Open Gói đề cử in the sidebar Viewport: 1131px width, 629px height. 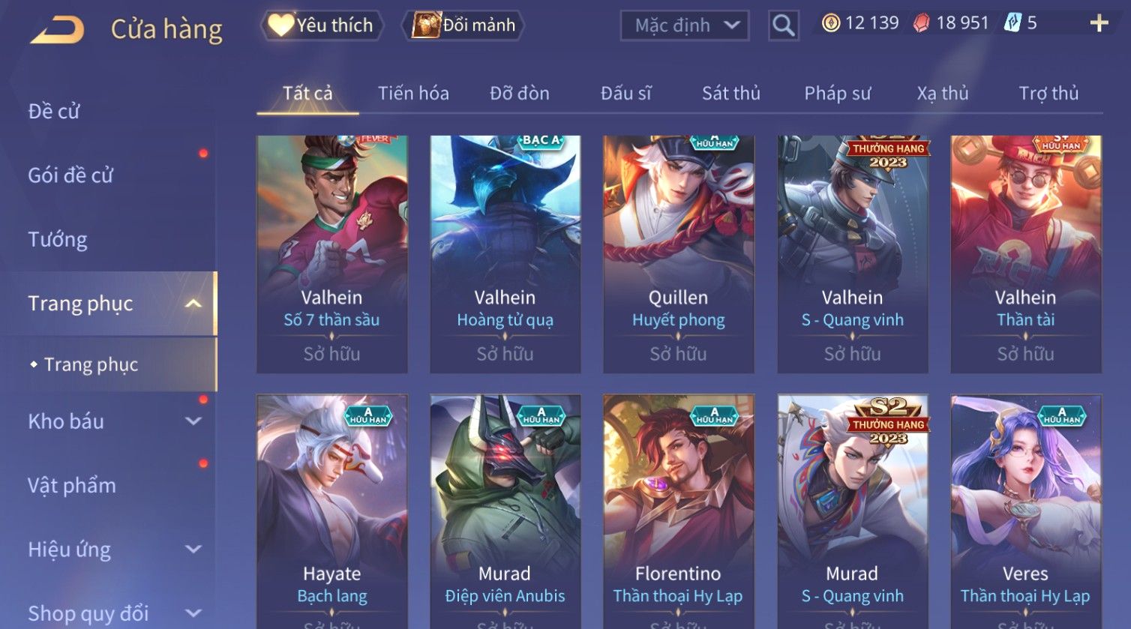coord(70,175)
